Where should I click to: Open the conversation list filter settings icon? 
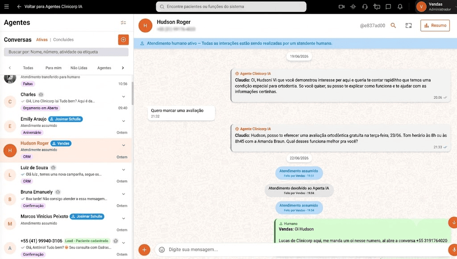coord(123,22)
